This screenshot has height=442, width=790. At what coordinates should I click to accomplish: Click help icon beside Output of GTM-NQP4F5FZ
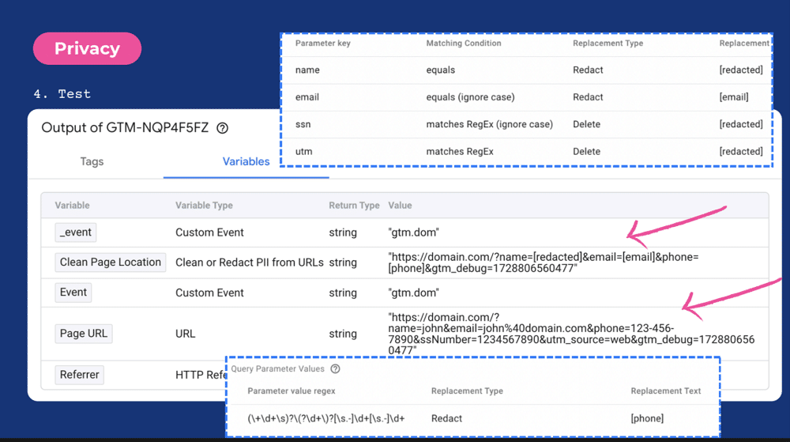223,128
